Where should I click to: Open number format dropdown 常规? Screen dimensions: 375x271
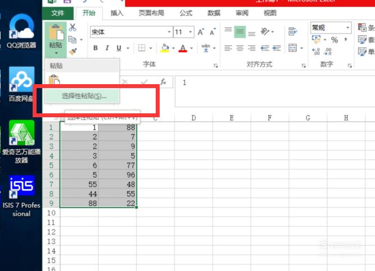pos(348,27)
